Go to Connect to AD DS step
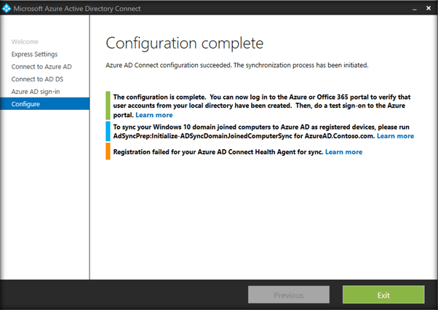The height and width of the screenshot is (310, 438). (37, 79)
